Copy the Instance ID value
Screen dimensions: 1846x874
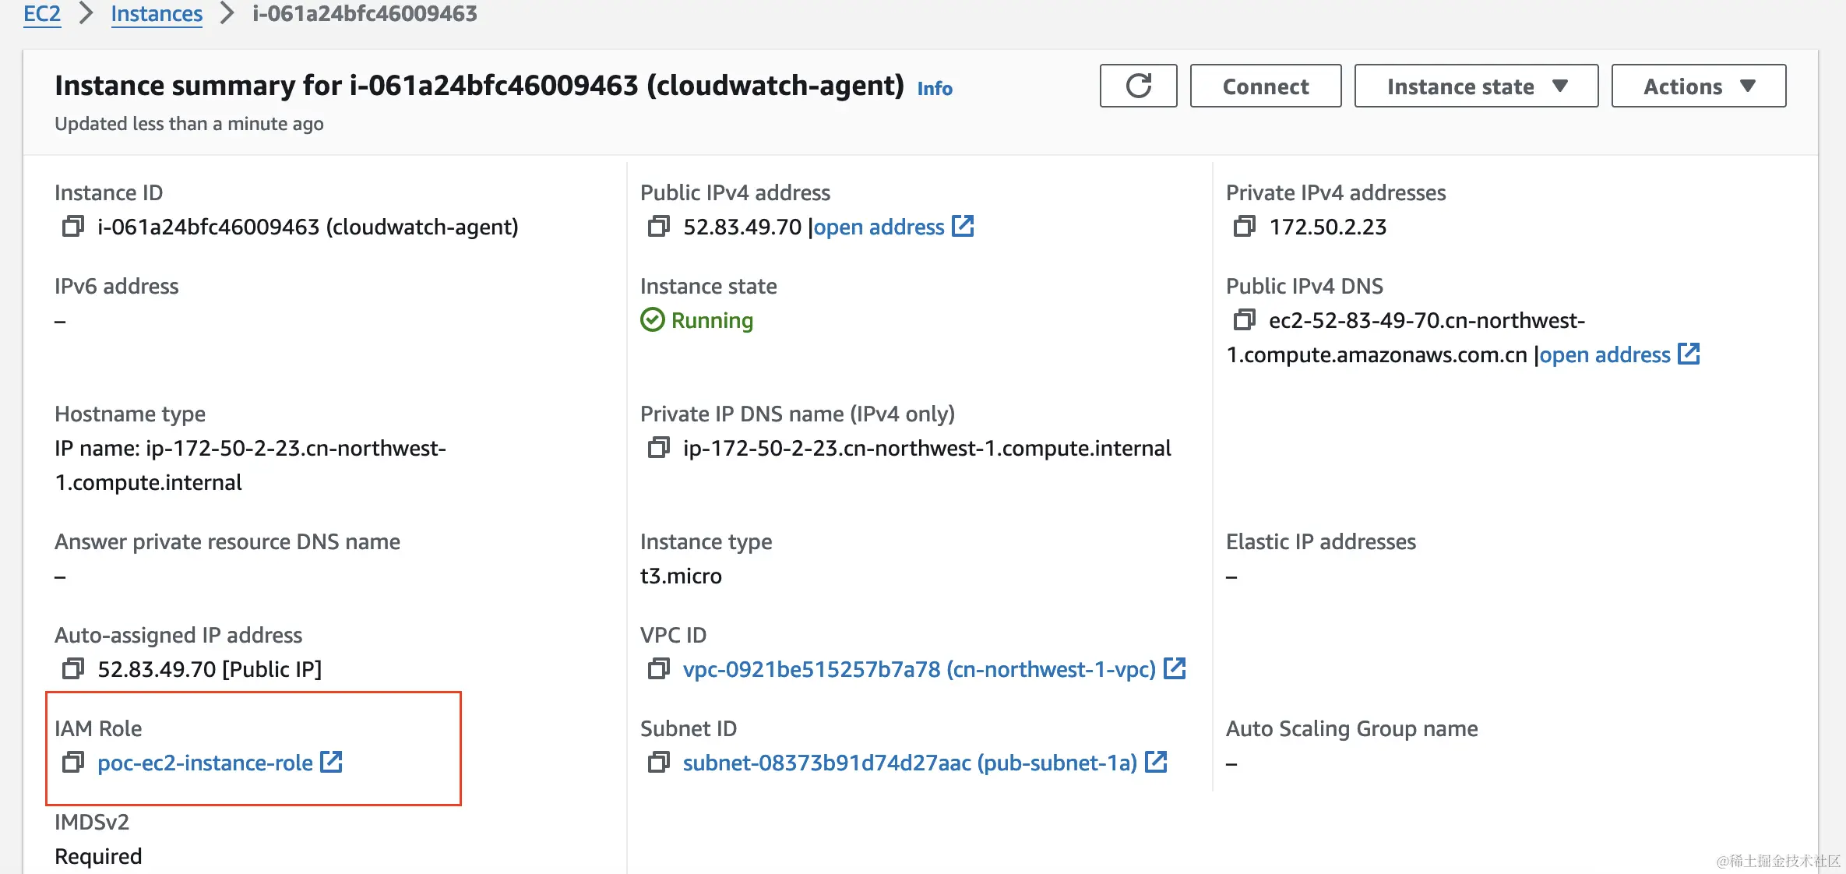(x=72, y=227)
